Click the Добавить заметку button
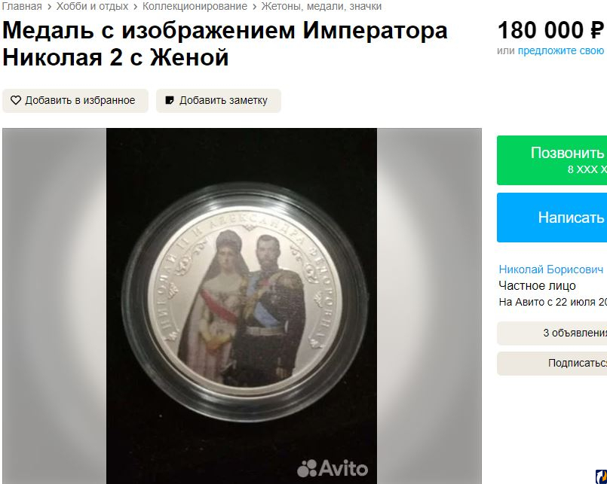This screenshot has height=484, width=607. point(219,101)
